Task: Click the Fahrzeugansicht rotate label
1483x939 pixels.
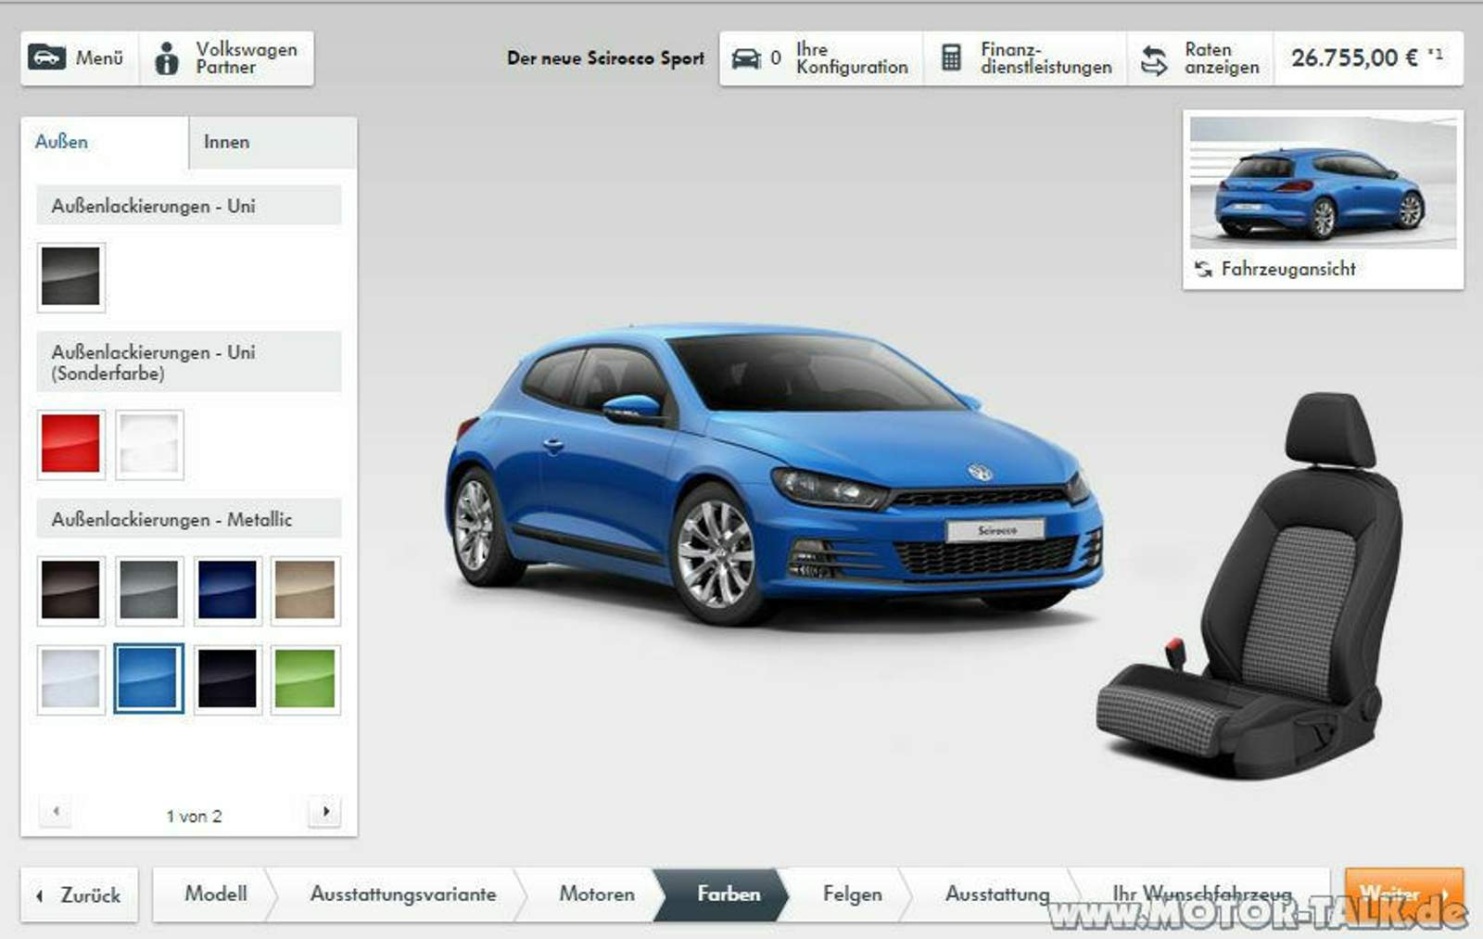Action: pyautogui.click(x=1277, y=269)
